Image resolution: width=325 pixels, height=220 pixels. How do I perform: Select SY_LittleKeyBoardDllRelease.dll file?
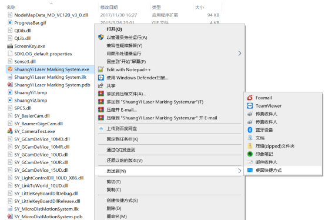47,201
